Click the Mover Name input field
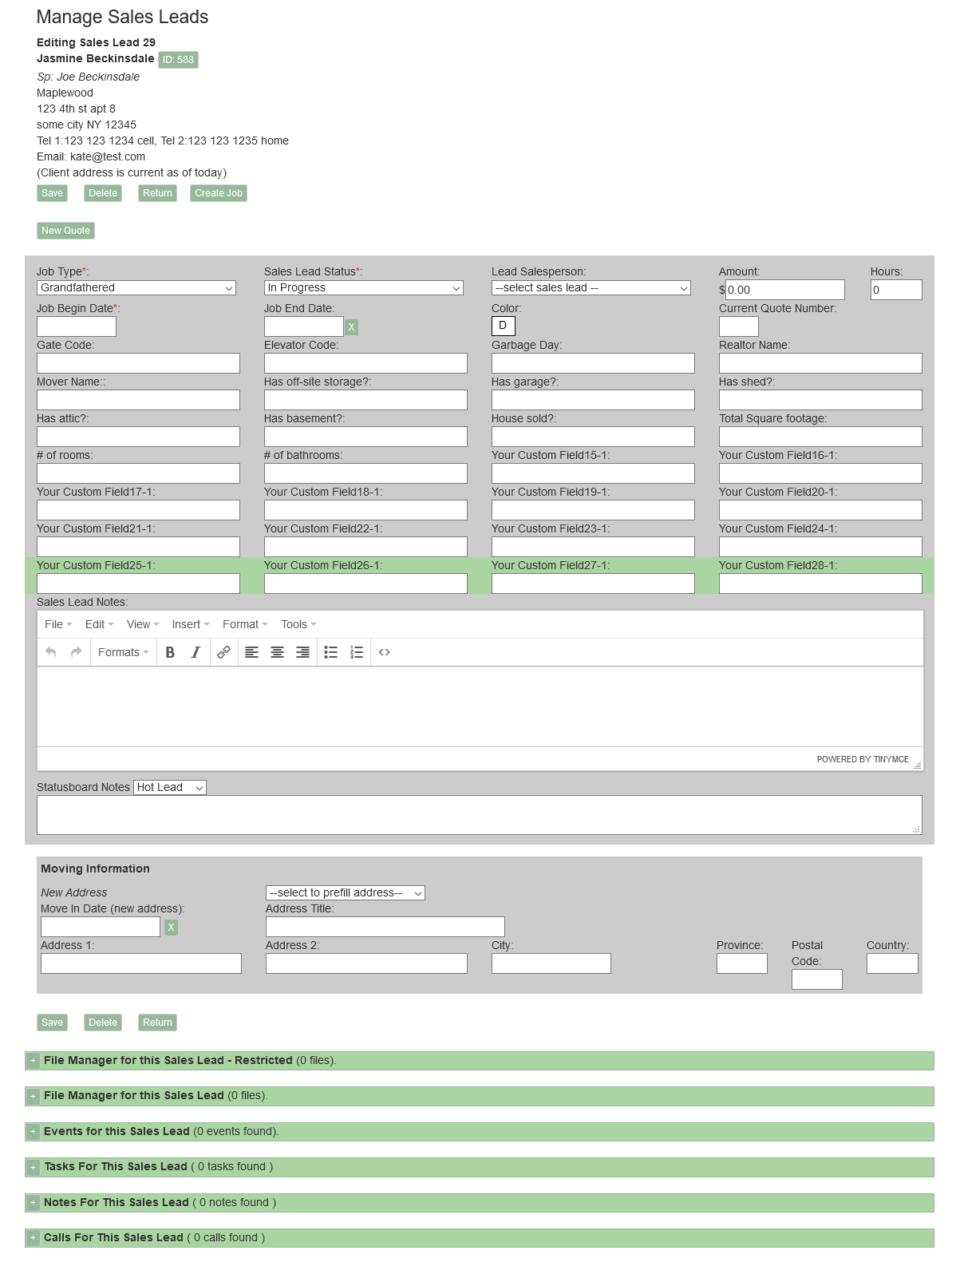Image resolution: width=956 pixels, height=1262 pixels. point(138,400)
